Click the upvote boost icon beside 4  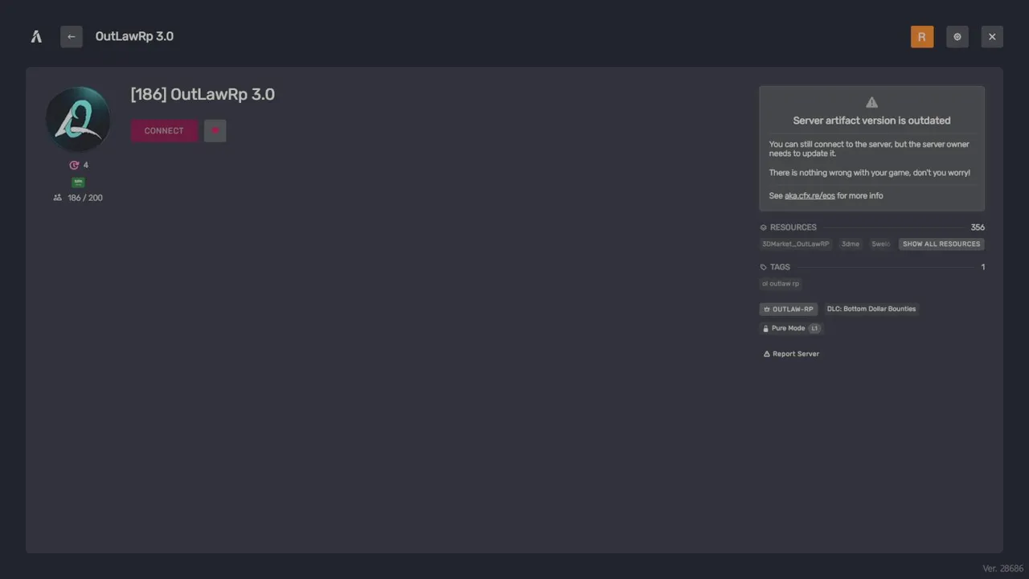(74, 165)
